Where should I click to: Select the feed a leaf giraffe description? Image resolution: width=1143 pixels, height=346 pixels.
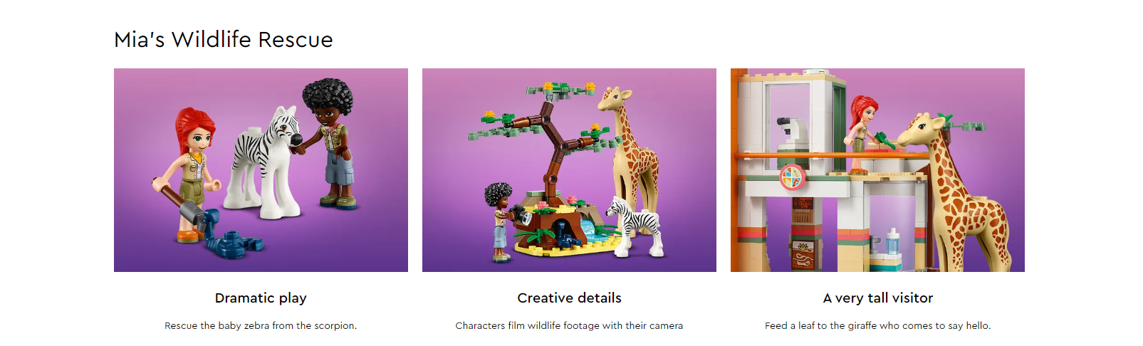(x=877, y=325)
